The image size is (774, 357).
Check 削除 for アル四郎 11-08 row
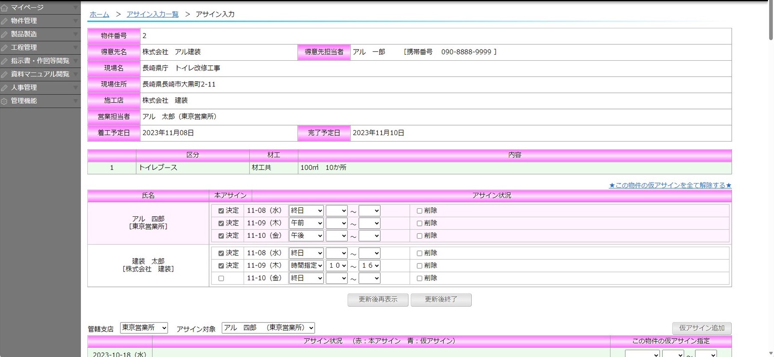click(420, 211)
